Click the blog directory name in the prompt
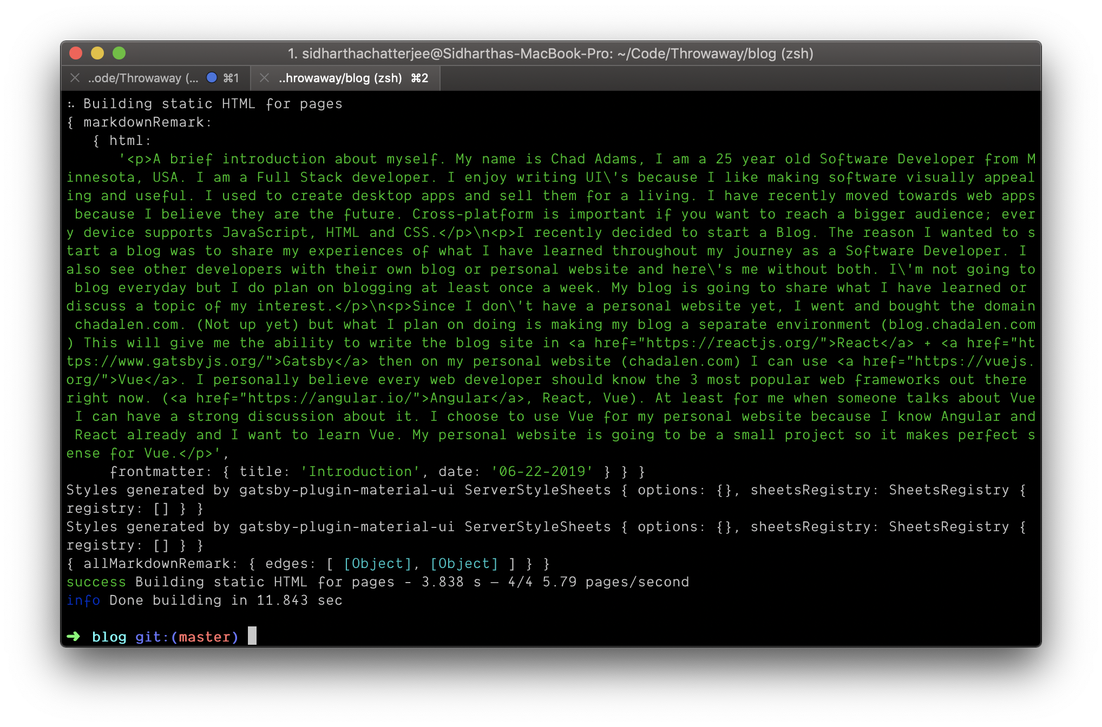 109,637
